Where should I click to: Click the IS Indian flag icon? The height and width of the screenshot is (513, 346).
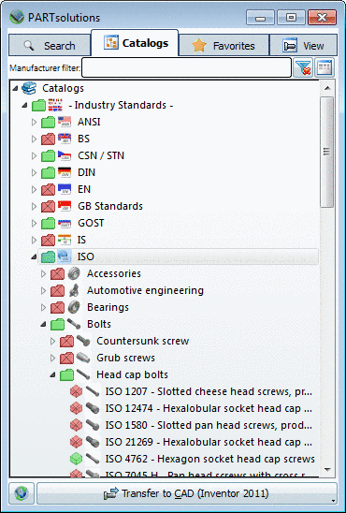(65, 240)
